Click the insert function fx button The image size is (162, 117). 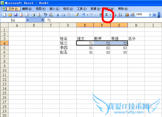tap(42, 20)
